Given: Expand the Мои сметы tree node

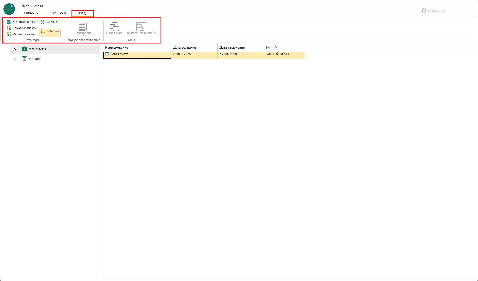Looking at the screenshot, I should 15,49.
